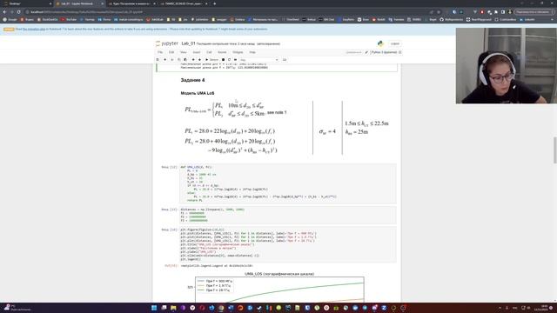
Task: Click the Python logo icon
Action: (380, 43)
